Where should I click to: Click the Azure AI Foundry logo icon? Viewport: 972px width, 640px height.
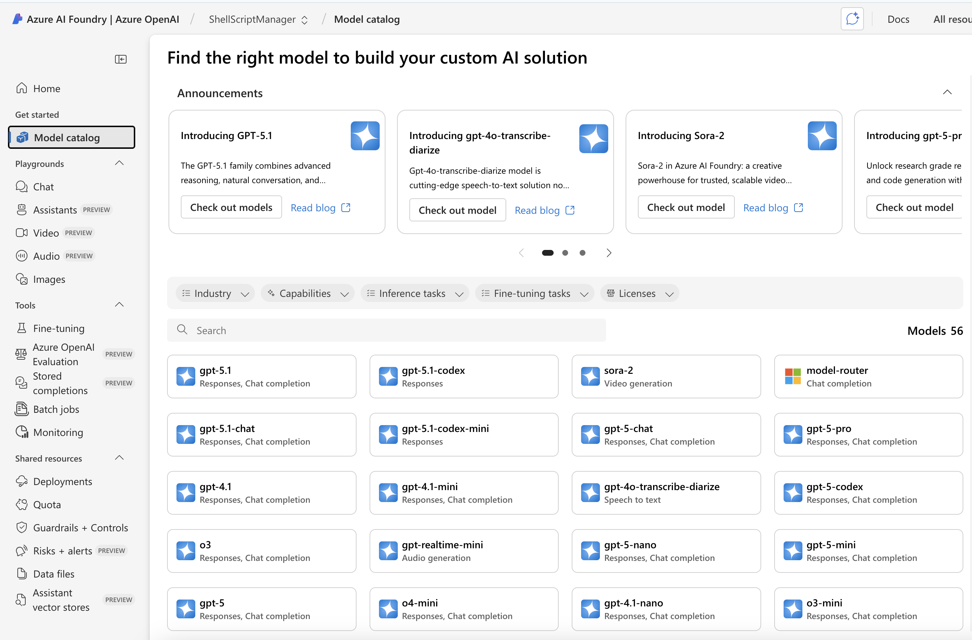tap(17, 19)
